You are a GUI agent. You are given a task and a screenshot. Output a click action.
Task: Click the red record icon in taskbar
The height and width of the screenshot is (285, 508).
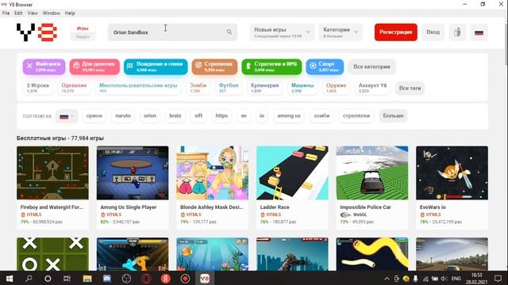coord(185,278)
